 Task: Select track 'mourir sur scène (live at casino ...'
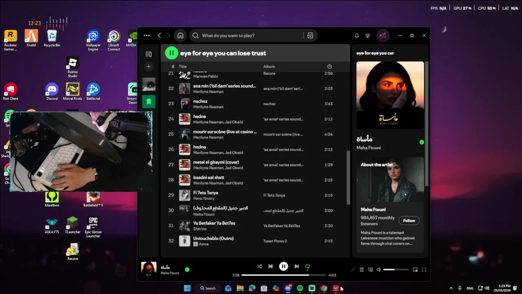coord(255,134)
